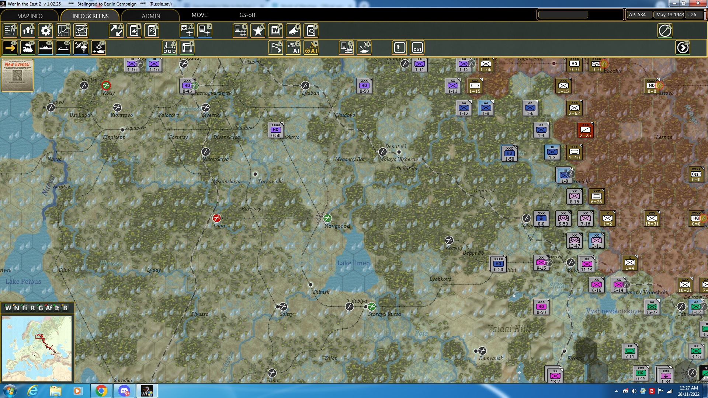Click the GS-off button

[x=247, y=15]
